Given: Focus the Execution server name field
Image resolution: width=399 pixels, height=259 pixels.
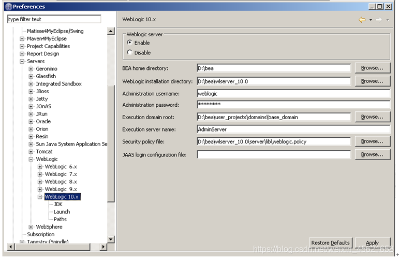Looking at the screenshot, I should tap(293, 129).
